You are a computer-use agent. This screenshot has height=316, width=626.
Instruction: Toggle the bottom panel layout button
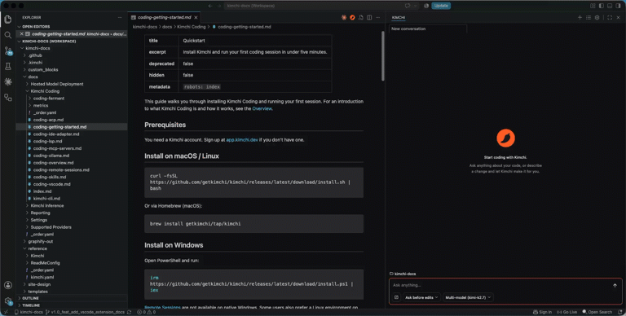[610, 6]
